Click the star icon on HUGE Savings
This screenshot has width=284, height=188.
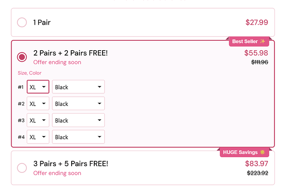point(263,152)
